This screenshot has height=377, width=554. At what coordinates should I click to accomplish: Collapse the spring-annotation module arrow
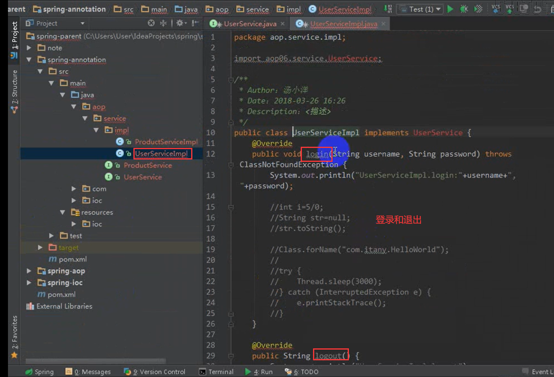click(x=29, y=60)
